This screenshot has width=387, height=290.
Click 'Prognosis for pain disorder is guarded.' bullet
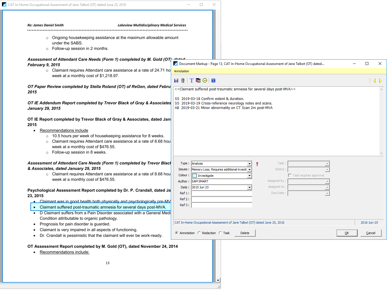tap(75, 224)
